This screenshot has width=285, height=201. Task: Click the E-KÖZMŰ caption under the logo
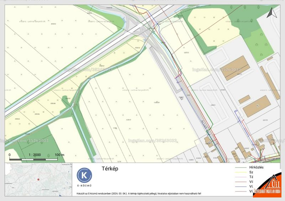(x=84, y=186)
